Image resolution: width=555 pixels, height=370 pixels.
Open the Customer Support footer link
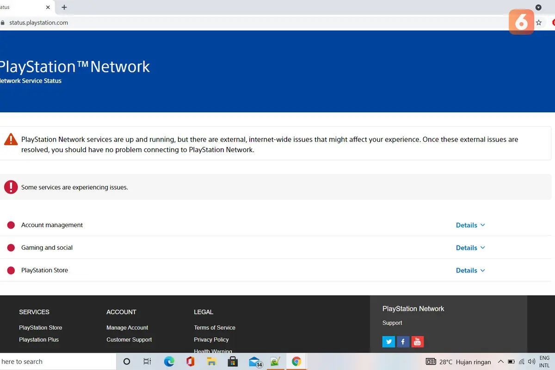point(129,339)
